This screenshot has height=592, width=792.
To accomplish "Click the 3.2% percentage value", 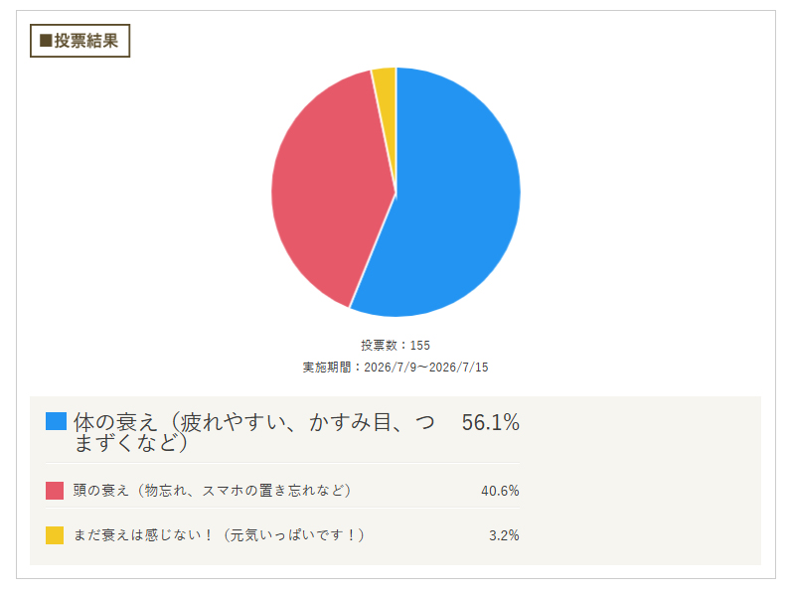I will click(x=504, y=535).
